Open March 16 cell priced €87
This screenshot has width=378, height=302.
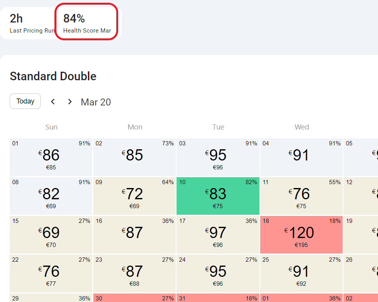coord(135,235)
